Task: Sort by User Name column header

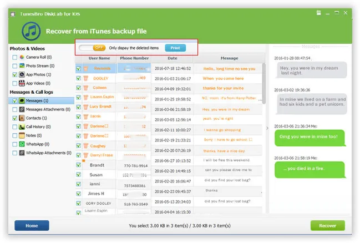Action: coord(99,58)
